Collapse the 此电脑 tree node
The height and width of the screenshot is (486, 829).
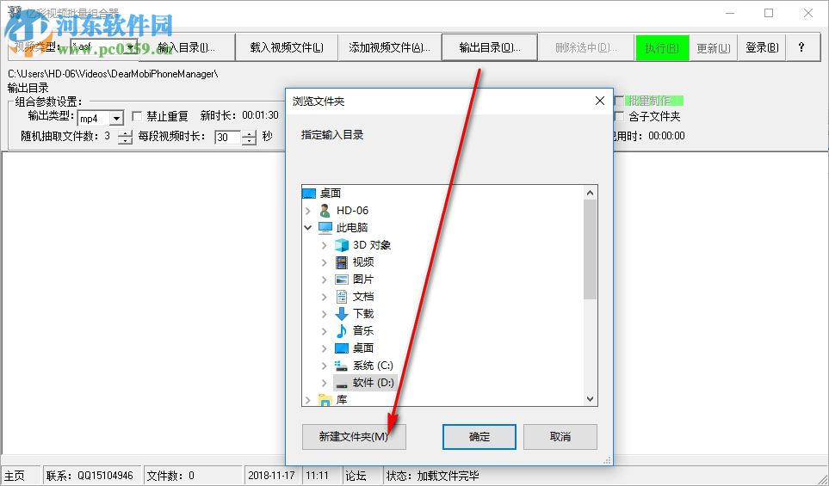[x=307, y=228]
